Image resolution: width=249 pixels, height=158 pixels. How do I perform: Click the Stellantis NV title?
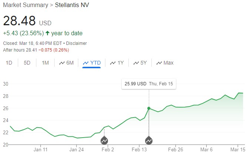(x=72, y=5)
